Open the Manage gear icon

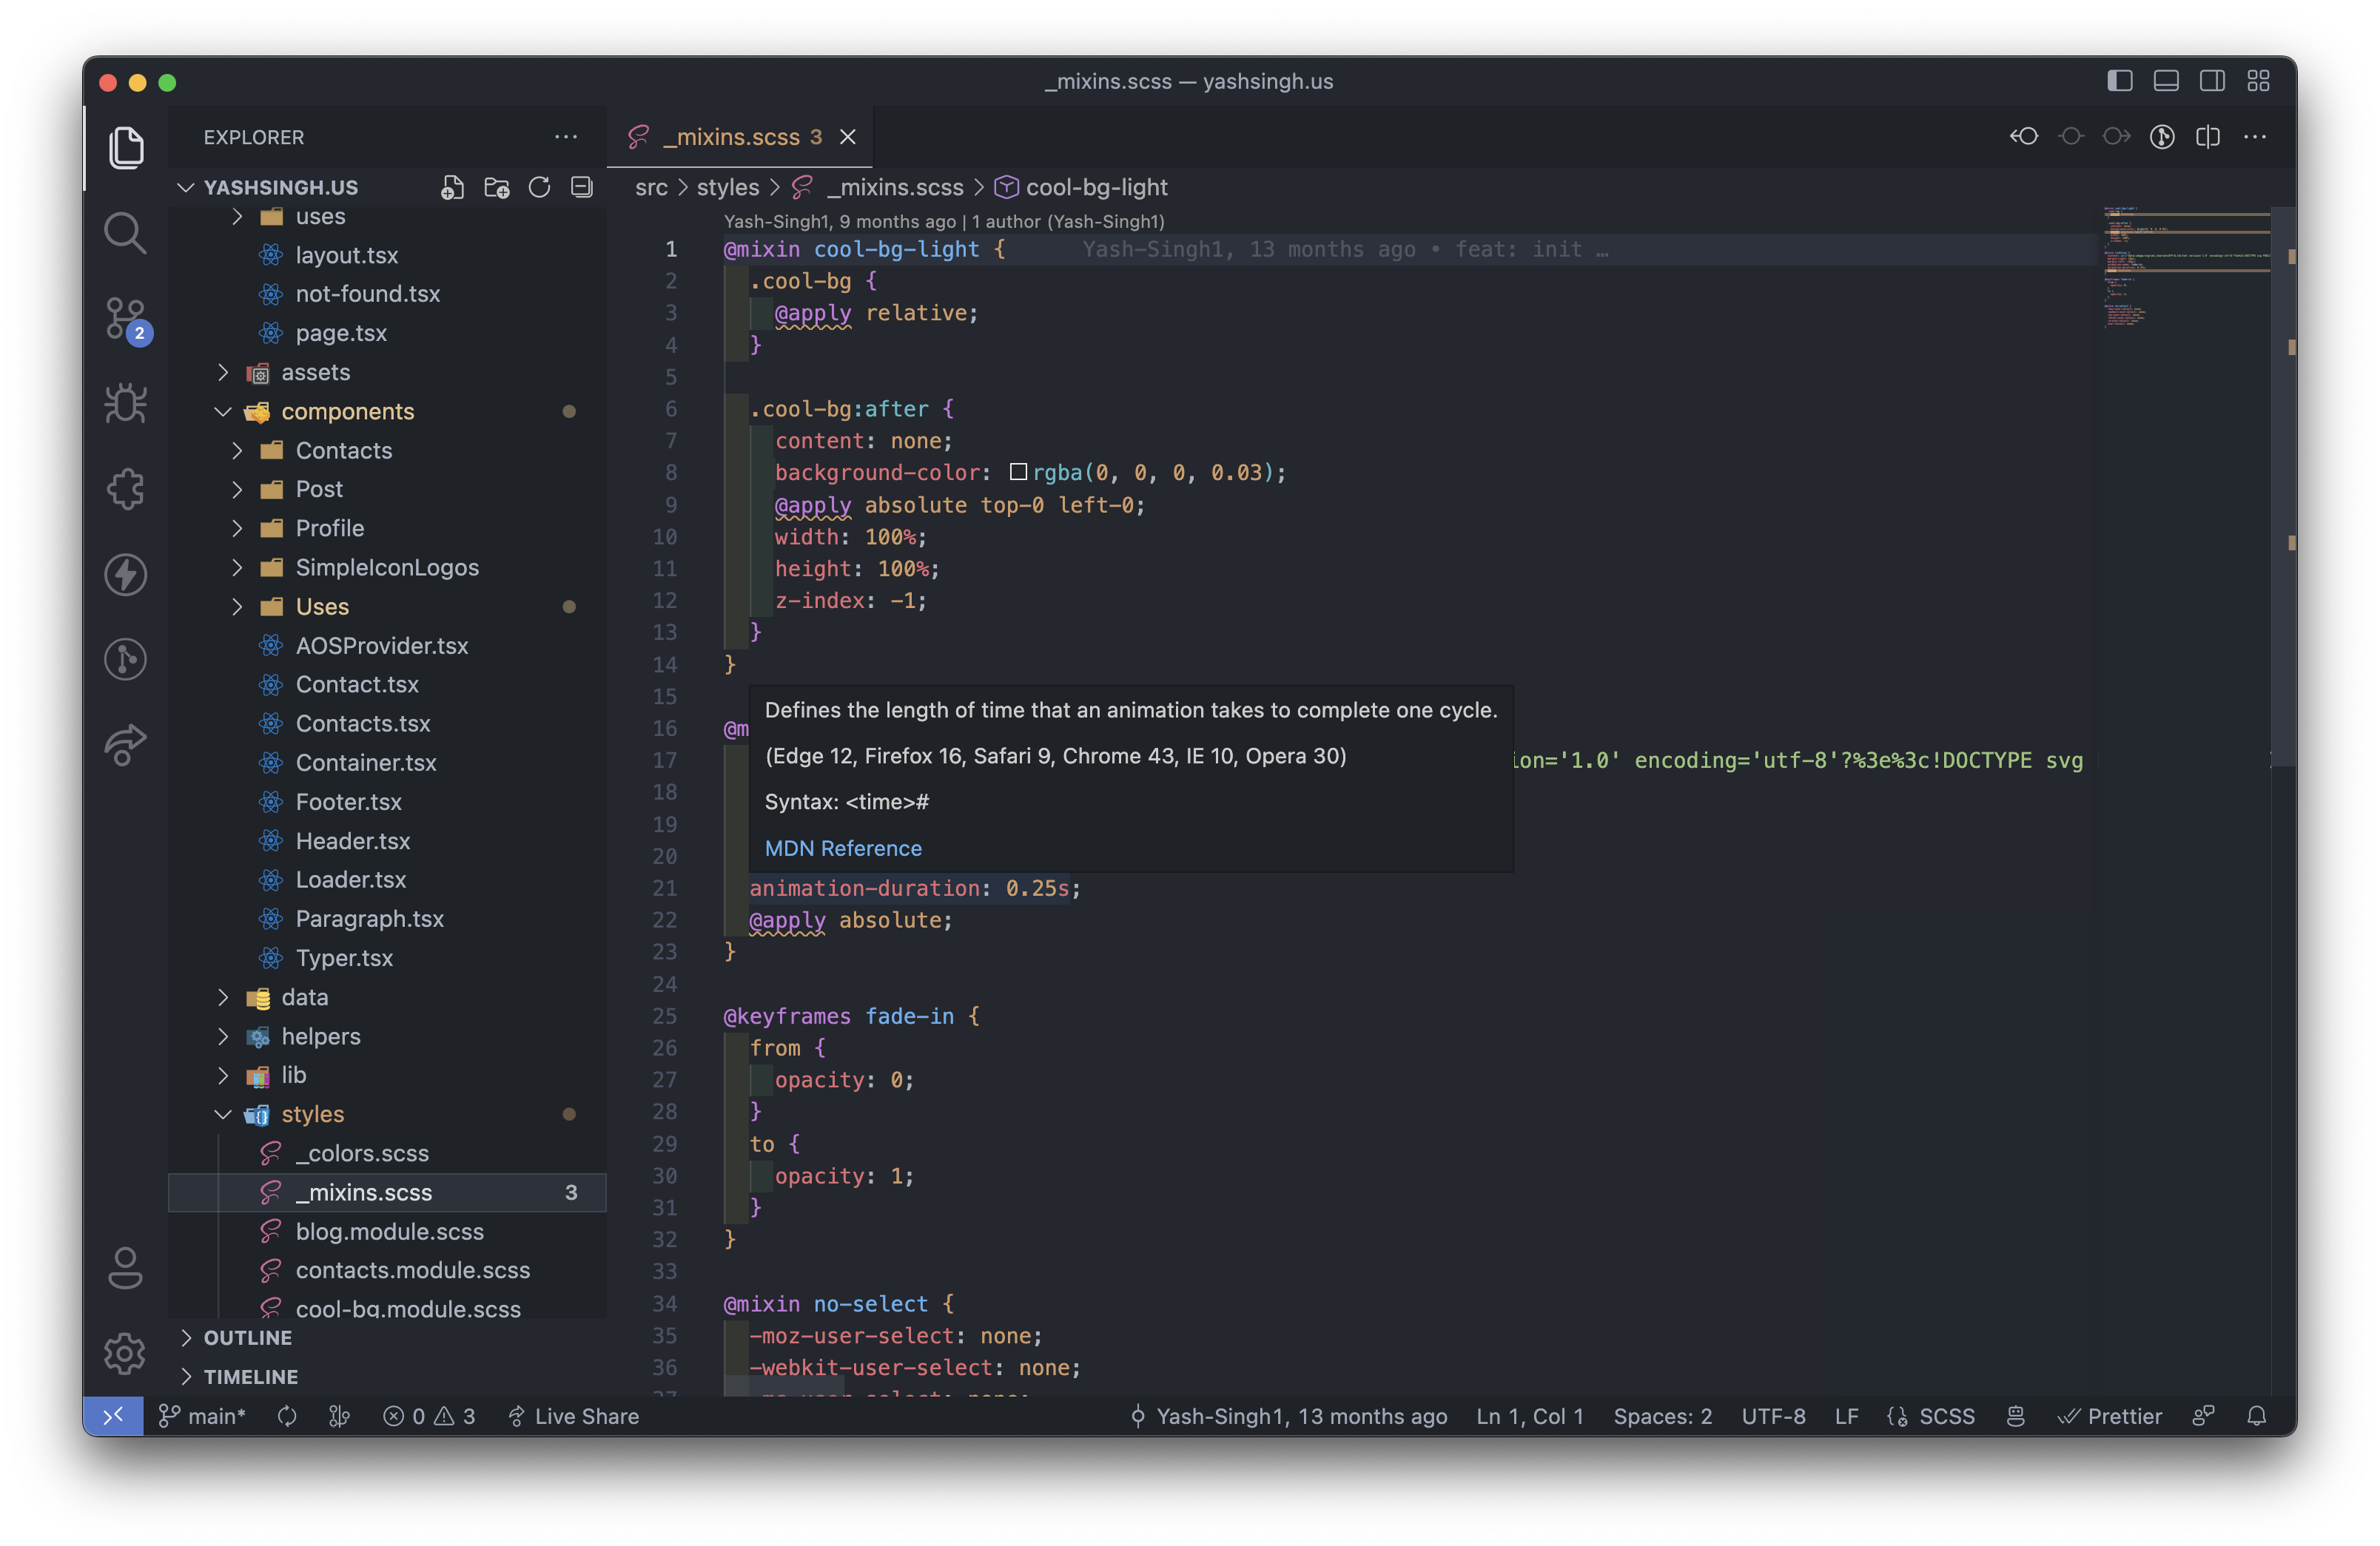126,1353
